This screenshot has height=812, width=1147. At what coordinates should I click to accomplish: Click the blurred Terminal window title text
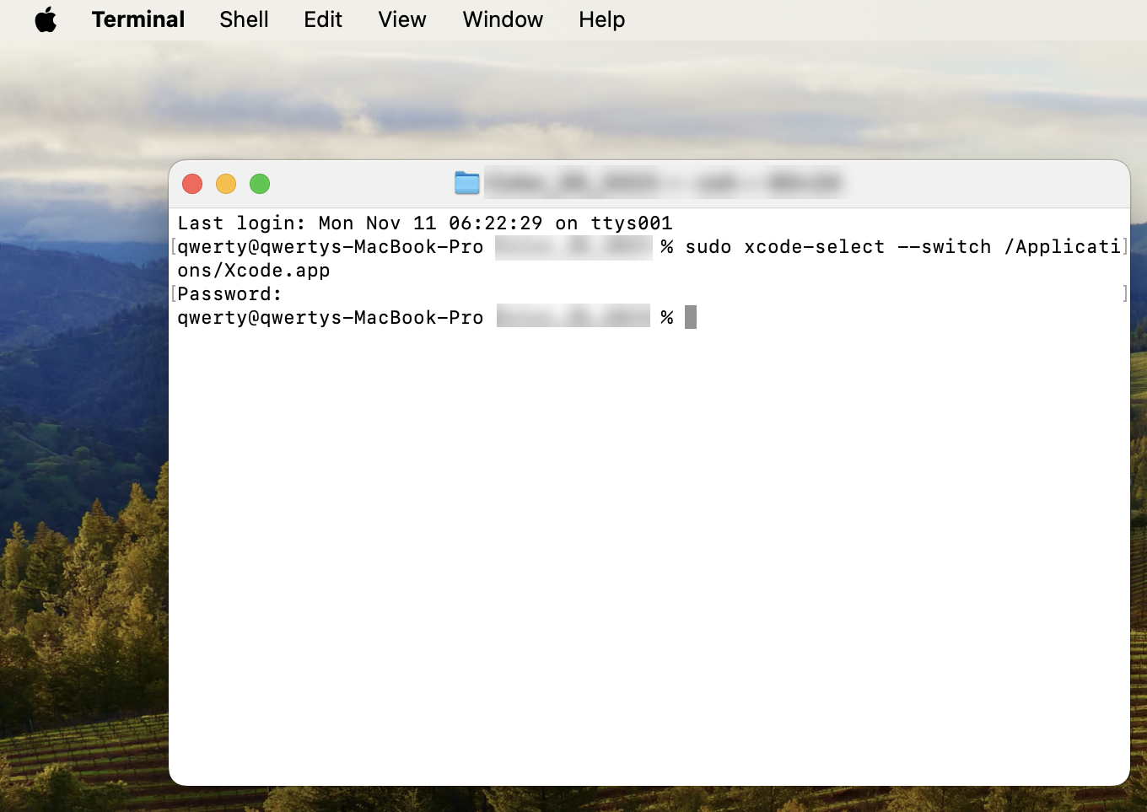[x=664, y=183]
